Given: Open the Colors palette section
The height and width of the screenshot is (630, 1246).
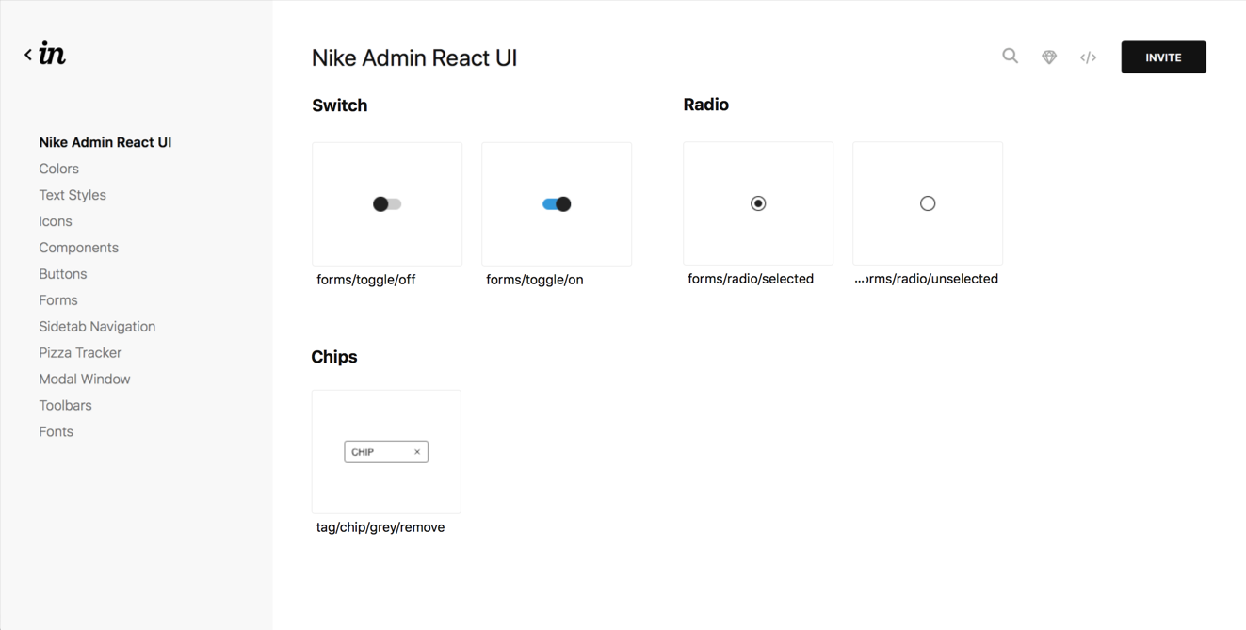Looking at the screenshot, I should click(x=58, y=169).
